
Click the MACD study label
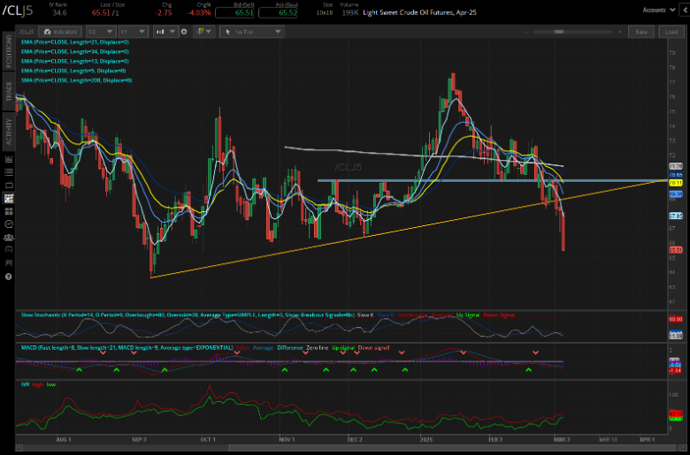(126, 348)
